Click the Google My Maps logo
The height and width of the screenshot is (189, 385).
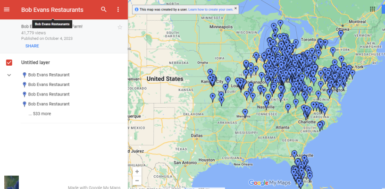[269, 182]
